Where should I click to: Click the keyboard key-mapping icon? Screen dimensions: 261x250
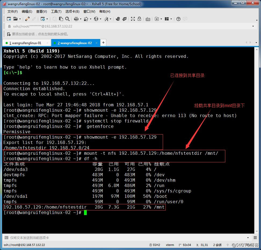tap(148, 19)
